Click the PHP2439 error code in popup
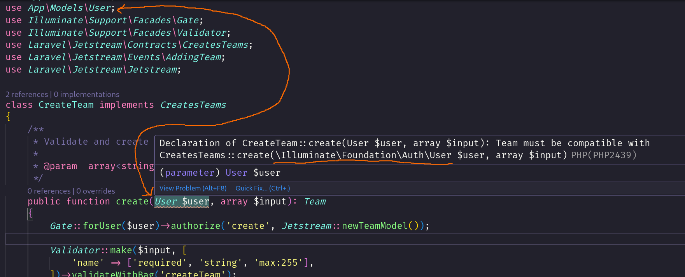The image size is (685, 277). [609, 155]
